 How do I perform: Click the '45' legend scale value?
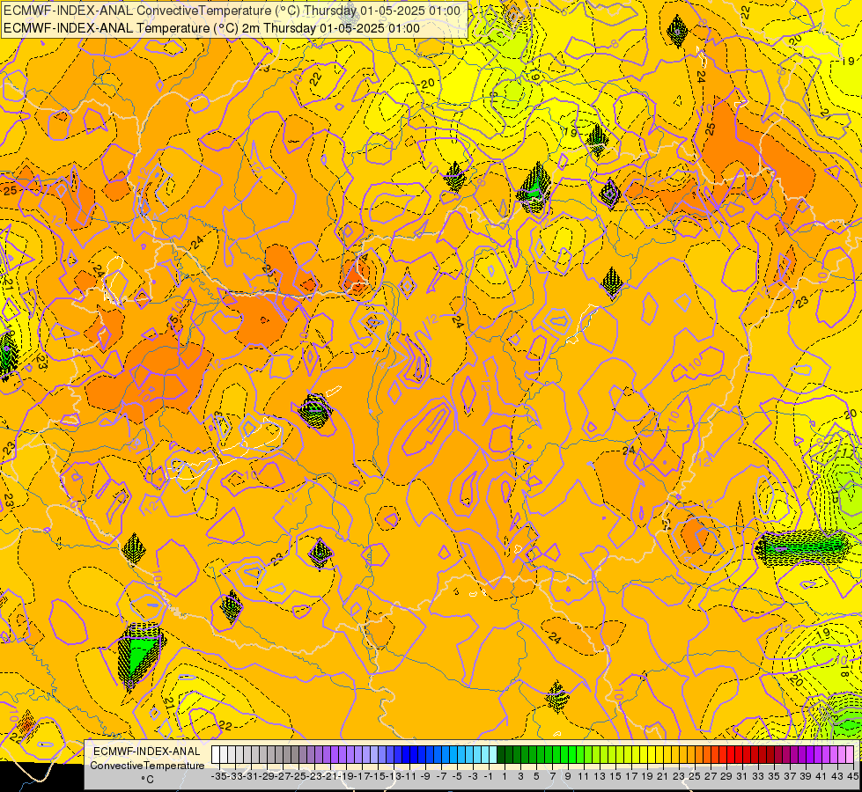tap(853, 777)
